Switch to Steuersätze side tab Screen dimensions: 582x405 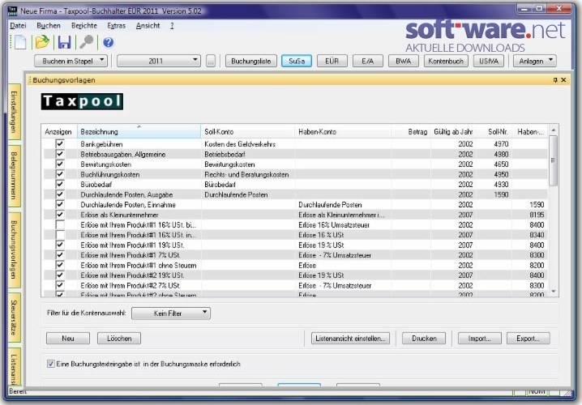tap(14, 318)
